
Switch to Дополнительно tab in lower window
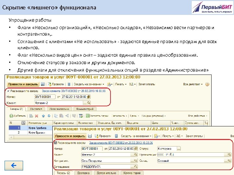[106, 173]
